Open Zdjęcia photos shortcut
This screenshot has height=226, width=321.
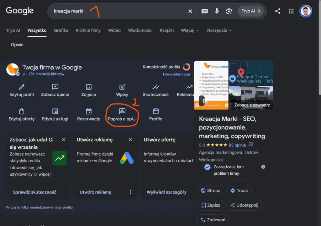pyautogui.click(x=89, y=90)
